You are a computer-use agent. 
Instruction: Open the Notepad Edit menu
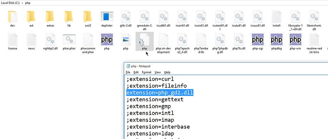[136, 72]
